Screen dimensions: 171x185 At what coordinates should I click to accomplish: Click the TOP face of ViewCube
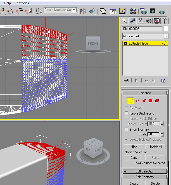(93, 142)
